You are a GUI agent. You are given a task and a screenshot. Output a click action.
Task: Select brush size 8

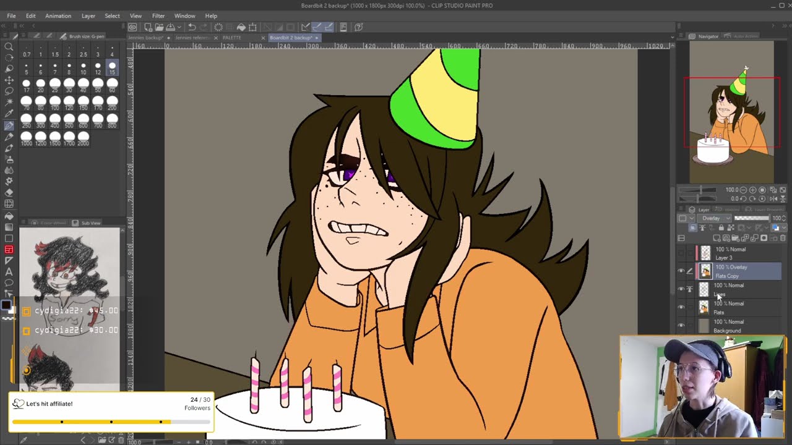click(x=69, y=68)
